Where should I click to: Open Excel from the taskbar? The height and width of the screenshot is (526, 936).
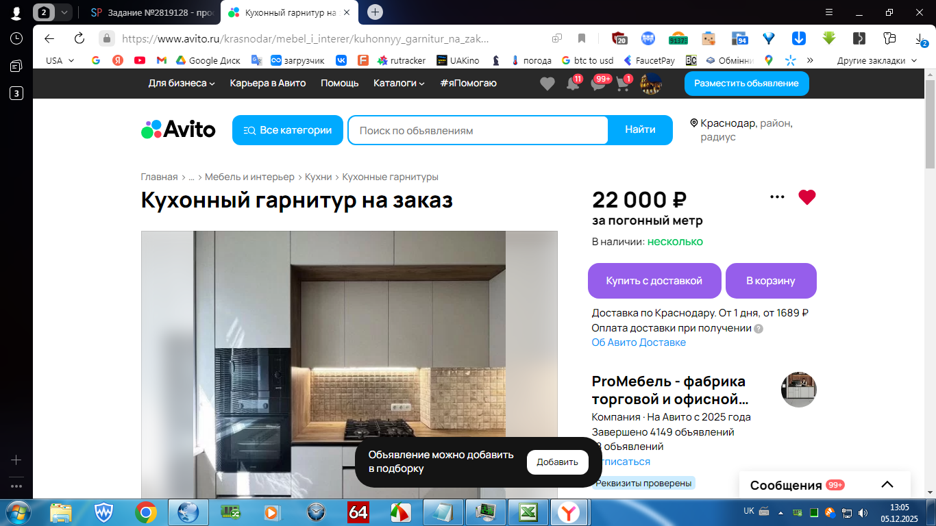click(528, 512)
